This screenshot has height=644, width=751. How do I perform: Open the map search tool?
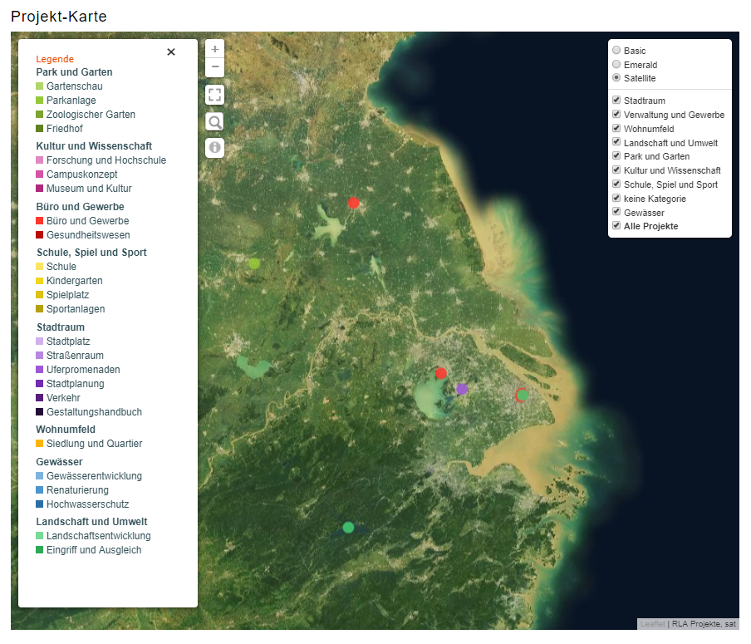215,121
